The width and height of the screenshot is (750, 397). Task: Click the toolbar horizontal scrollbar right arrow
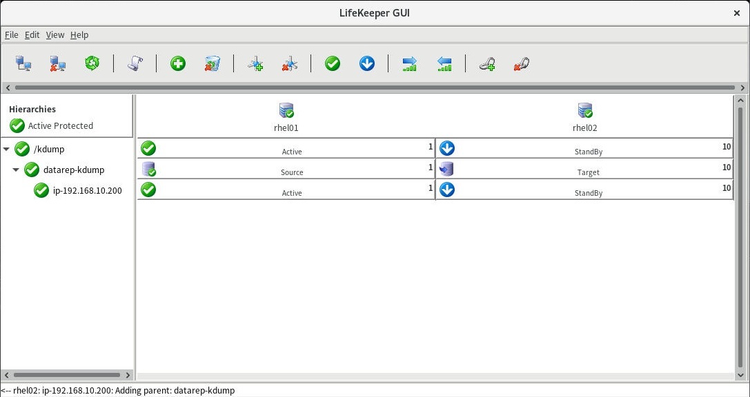[x=742, y=88]
